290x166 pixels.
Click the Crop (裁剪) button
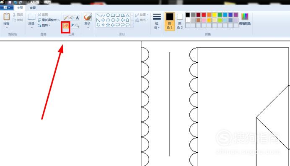(43, 15)
